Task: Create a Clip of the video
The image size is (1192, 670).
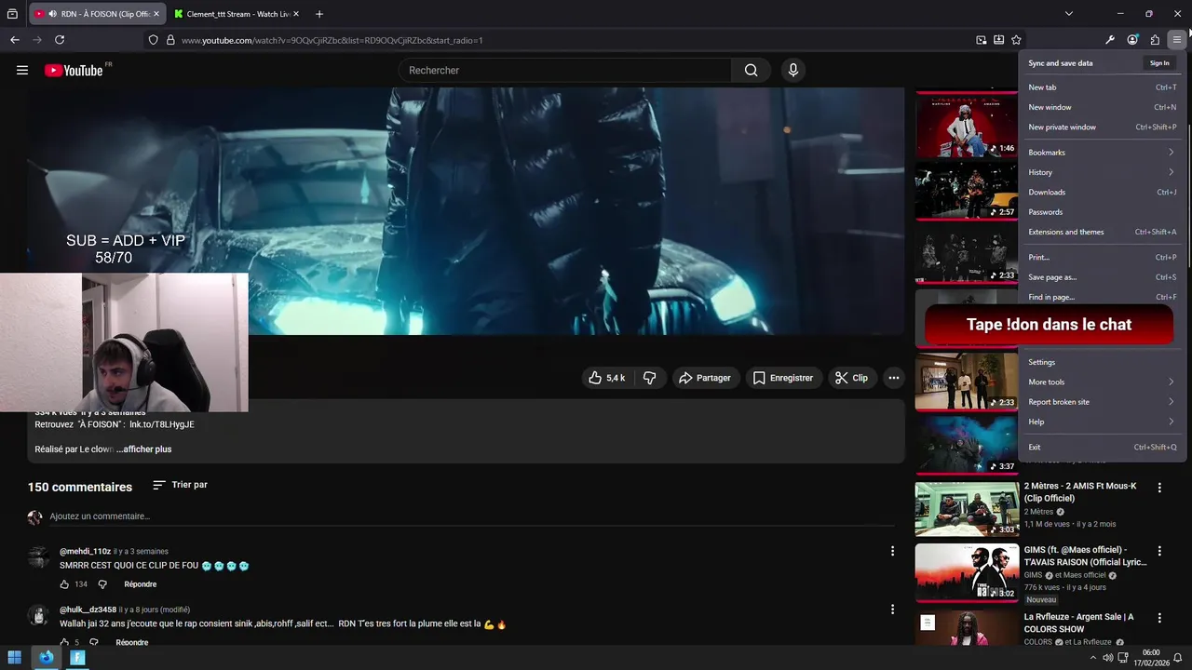Action: 851,378
